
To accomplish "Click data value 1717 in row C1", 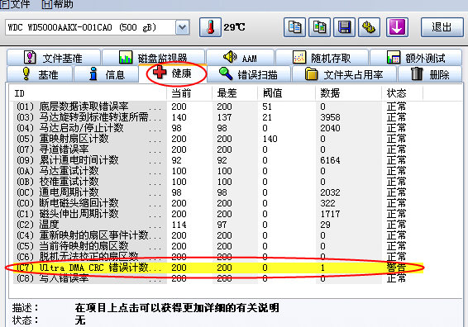I will click(x=330, y=214).
